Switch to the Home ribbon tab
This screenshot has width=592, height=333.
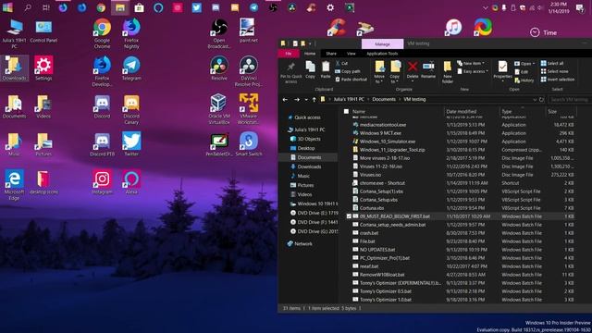click(310, 54)
